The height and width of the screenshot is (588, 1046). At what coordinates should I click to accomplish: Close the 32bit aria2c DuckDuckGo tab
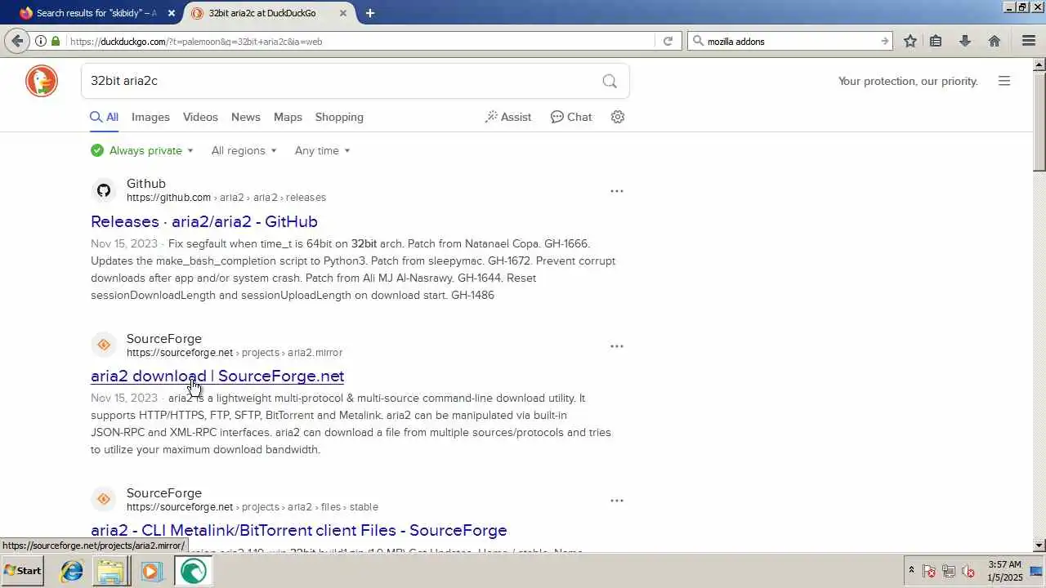[343, 13]
